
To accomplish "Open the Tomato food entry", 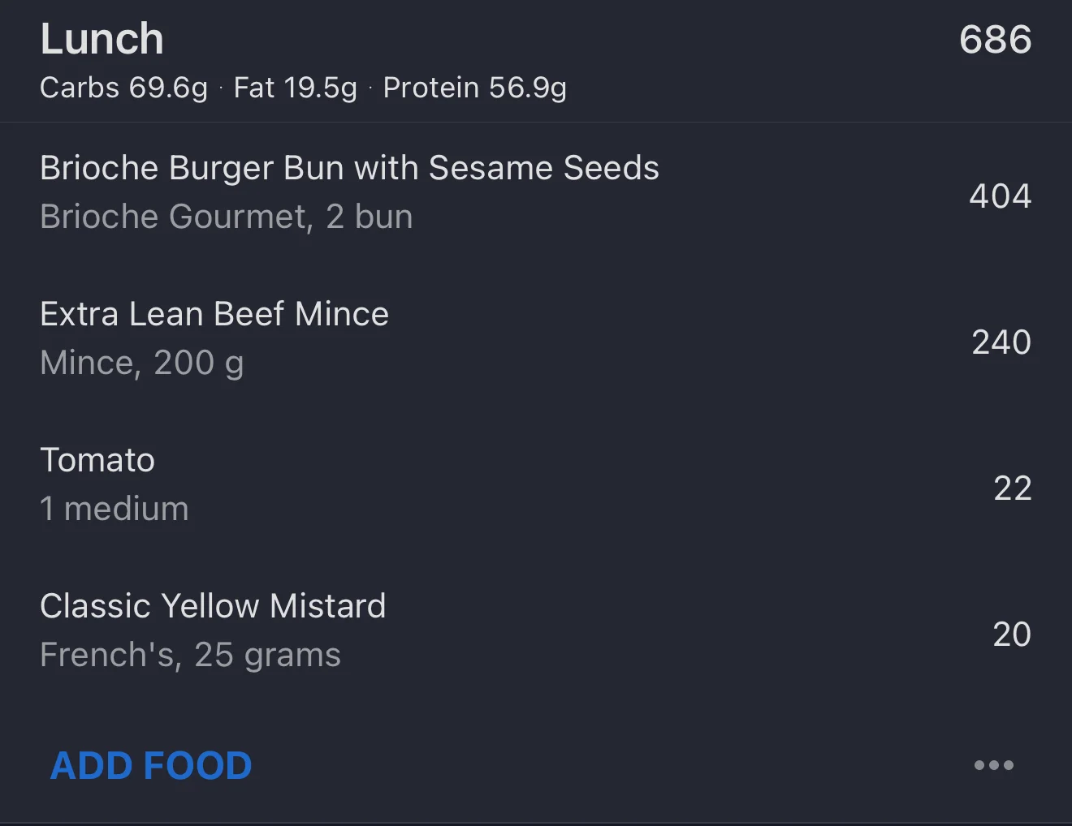I will point(97,460).
